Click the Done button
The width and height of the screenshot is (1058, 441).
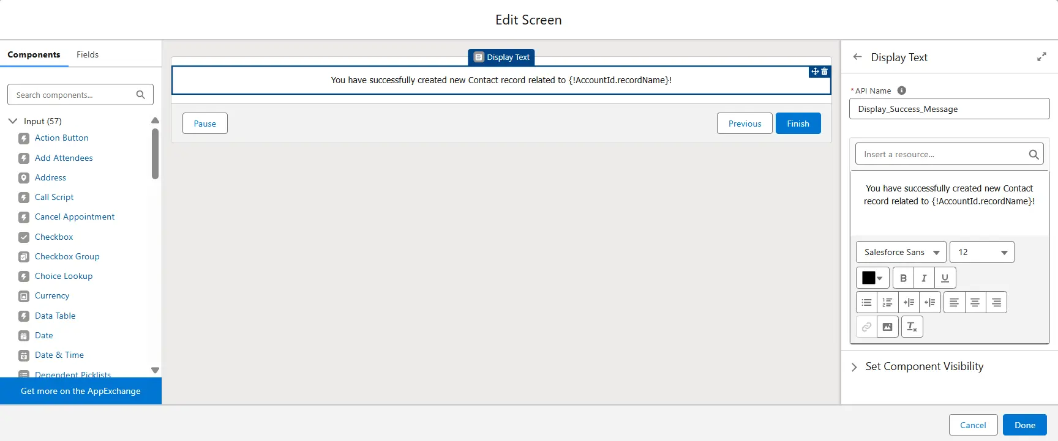[1024, 425]
